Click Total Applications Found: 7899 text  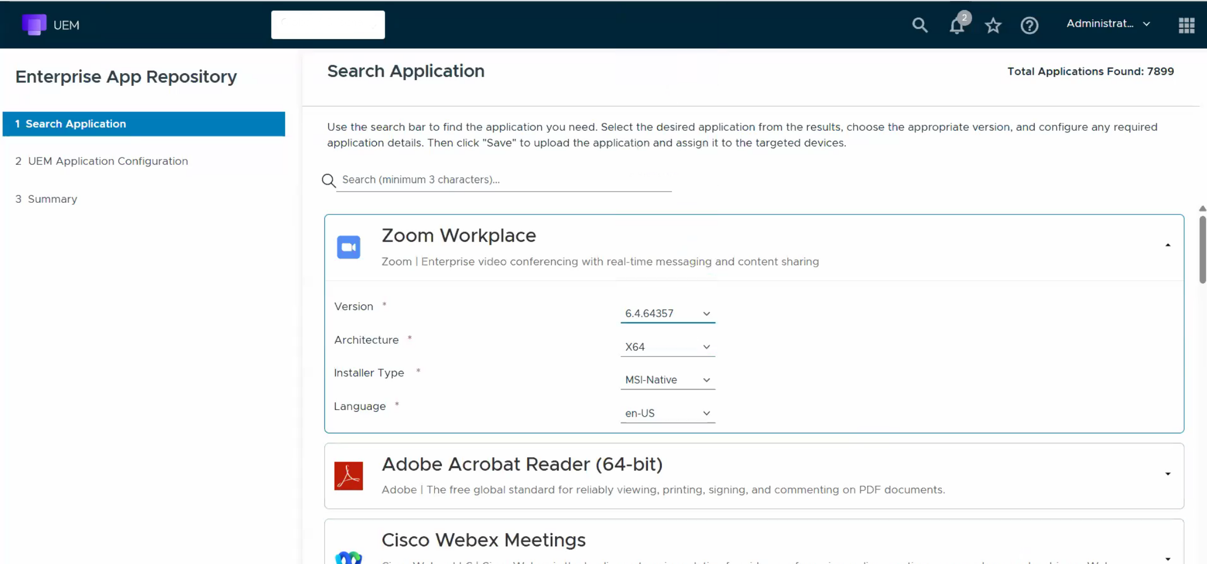[x=1090, y=72]
